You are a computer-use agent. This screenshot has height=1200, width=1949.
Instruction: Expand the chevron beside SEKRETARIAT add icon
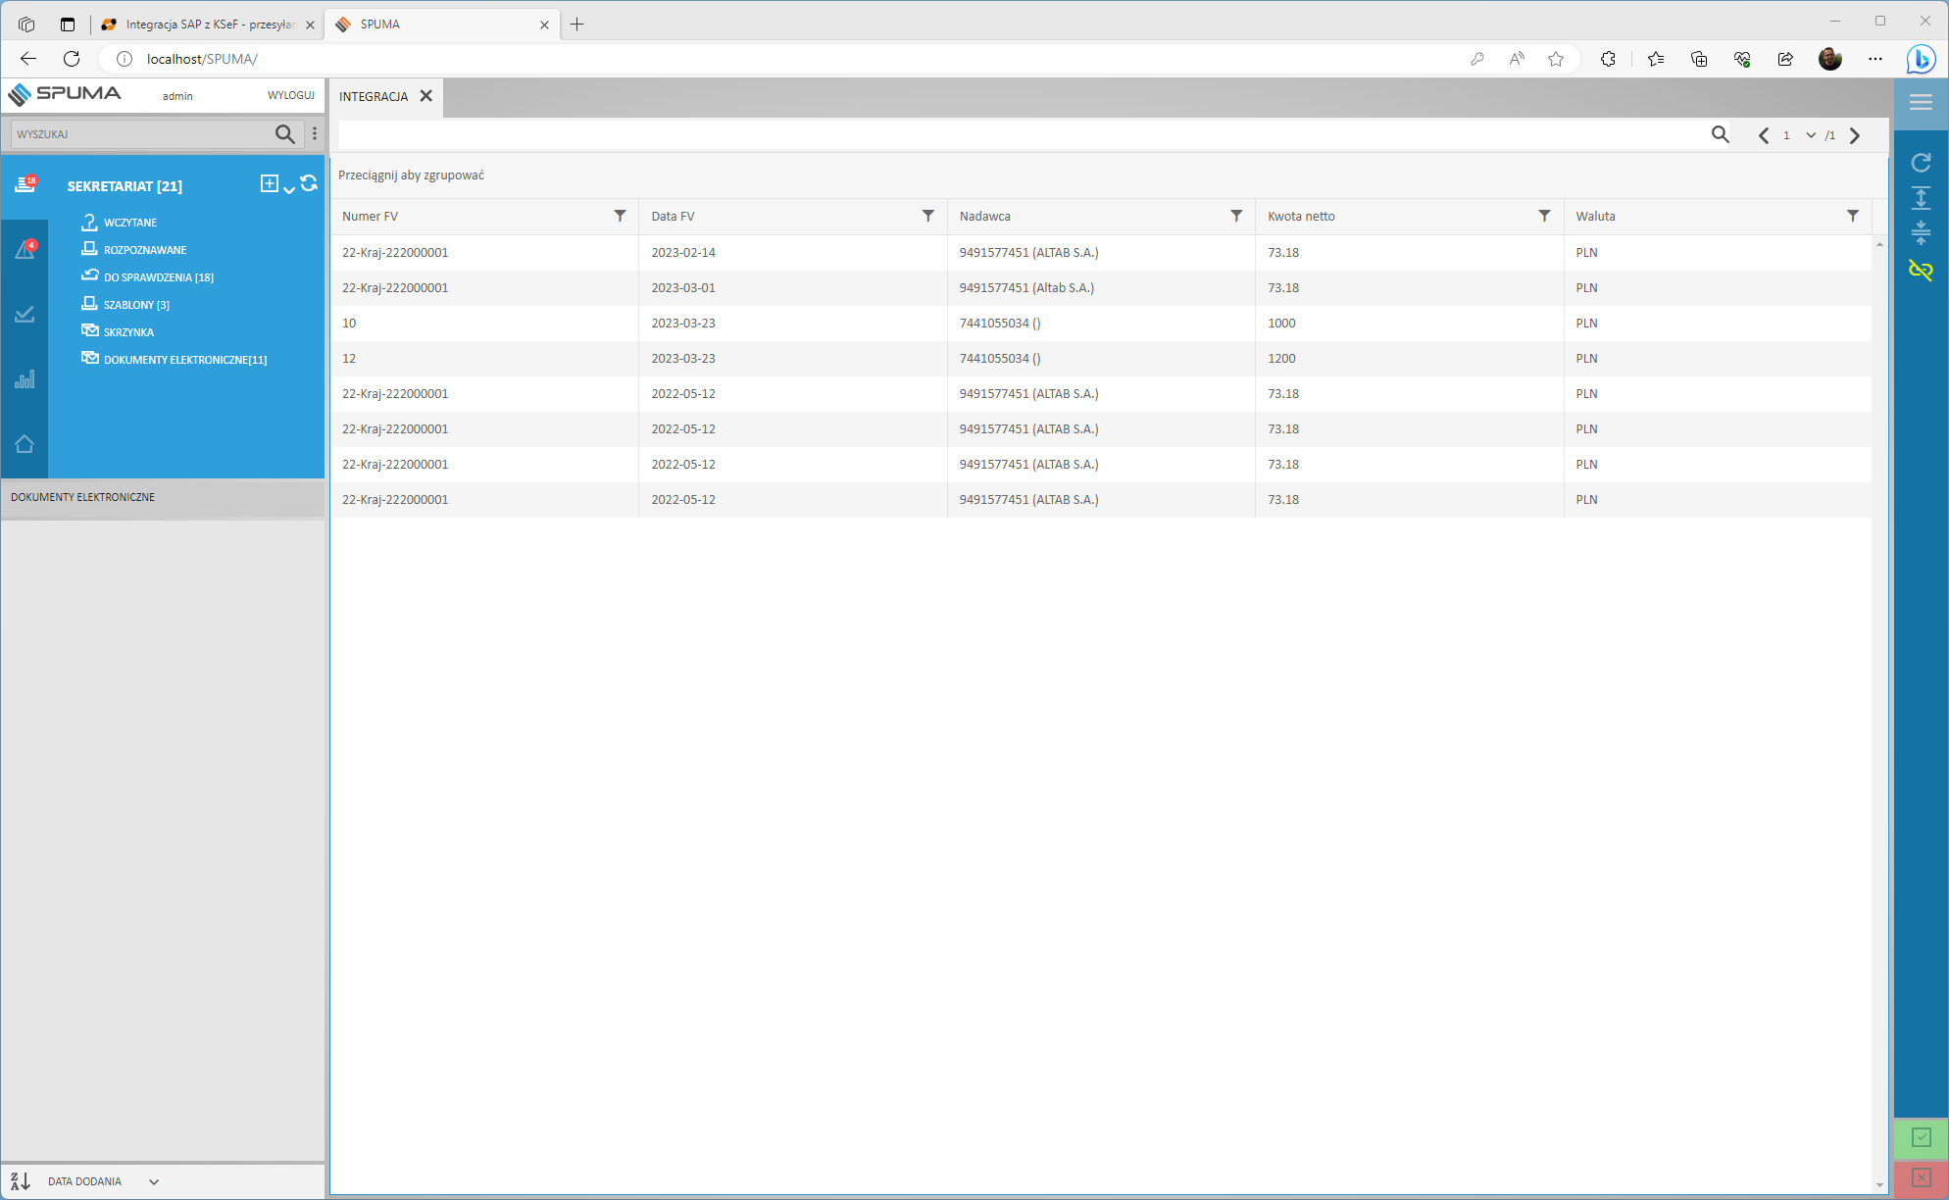tap(289, 189)
